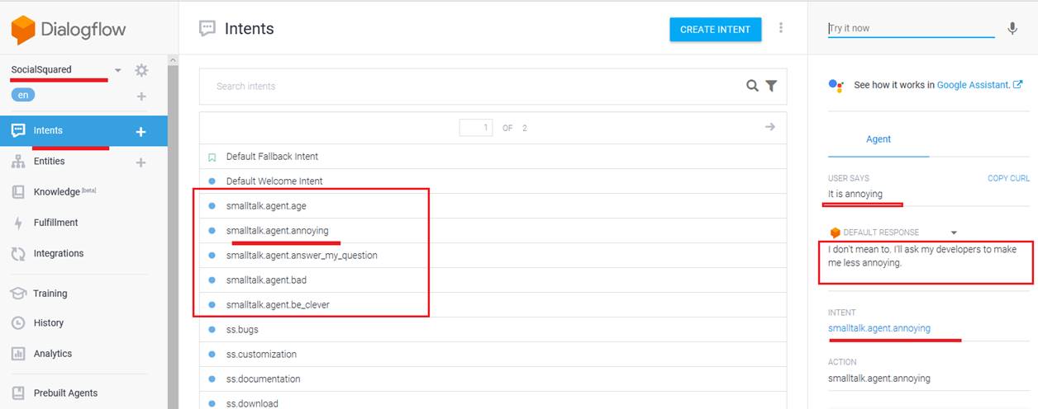Go to next intents page arrow

click(x=769, y=127)
